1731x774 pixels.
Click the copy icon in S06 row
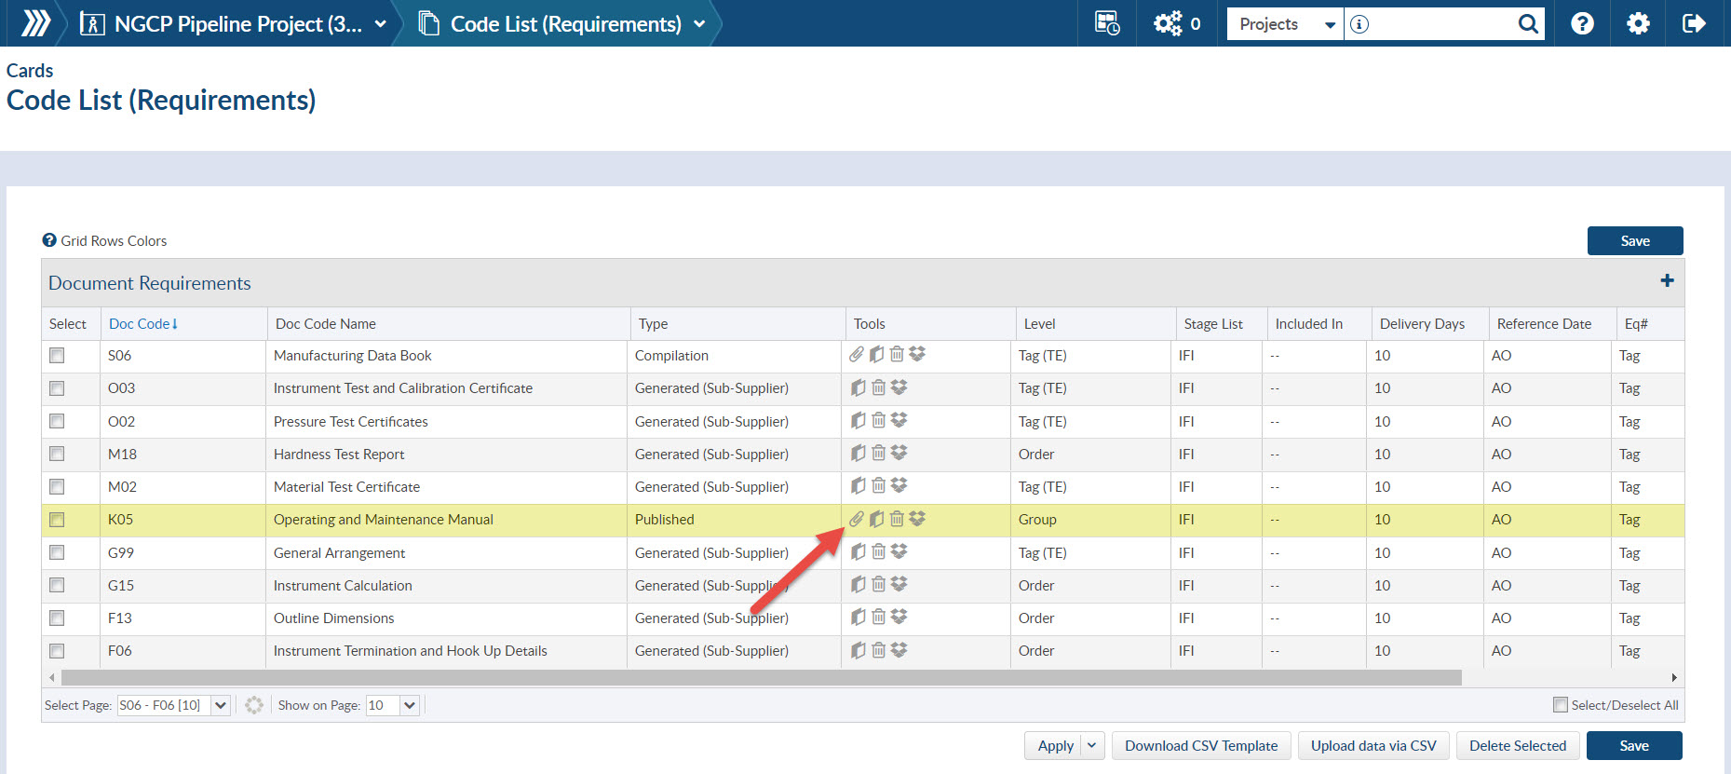pos(876,354)
